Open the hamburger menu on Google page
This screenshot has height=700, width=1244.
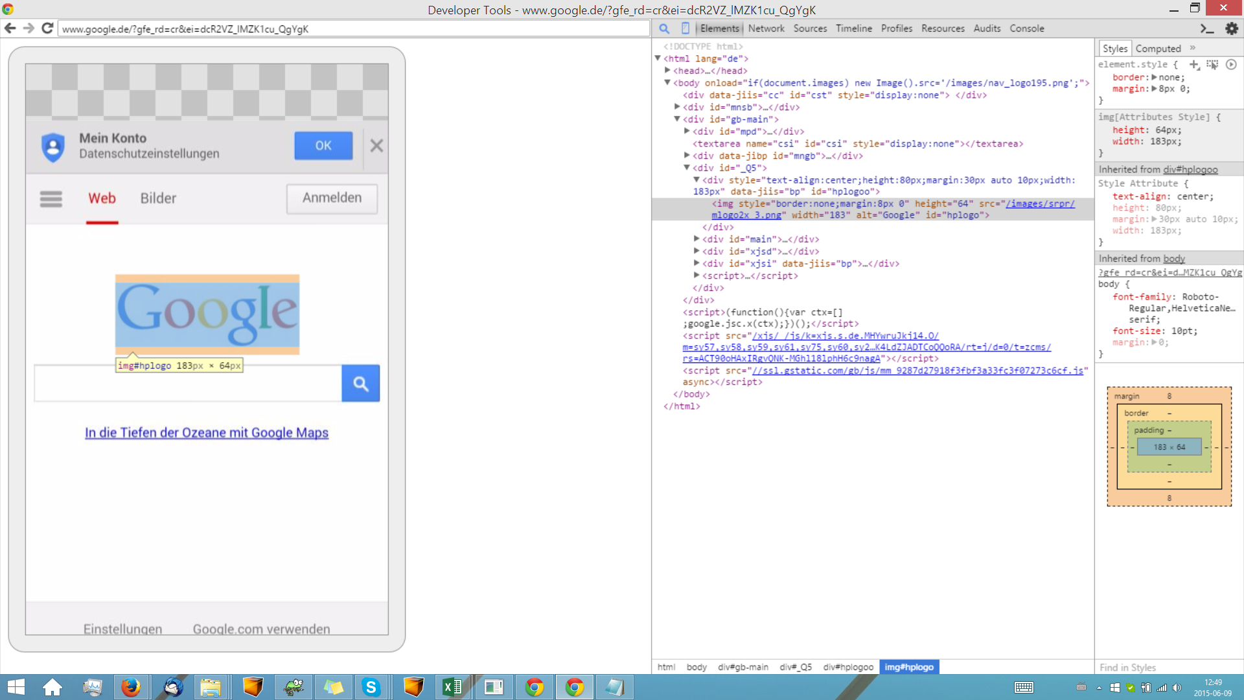[51, 199]
